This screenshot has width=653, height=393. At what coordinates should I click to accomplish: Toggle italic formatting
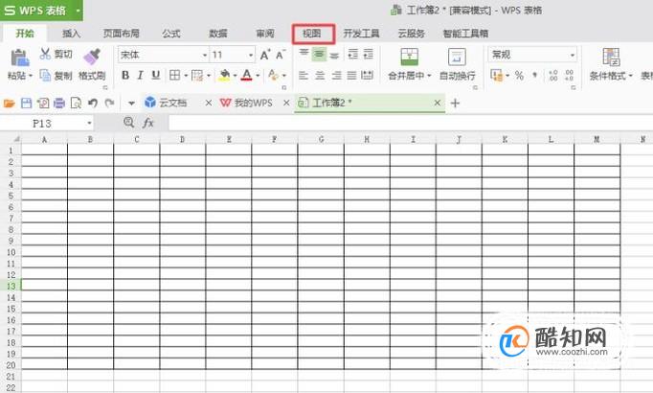pyautogui.click(x=141, y=75)
